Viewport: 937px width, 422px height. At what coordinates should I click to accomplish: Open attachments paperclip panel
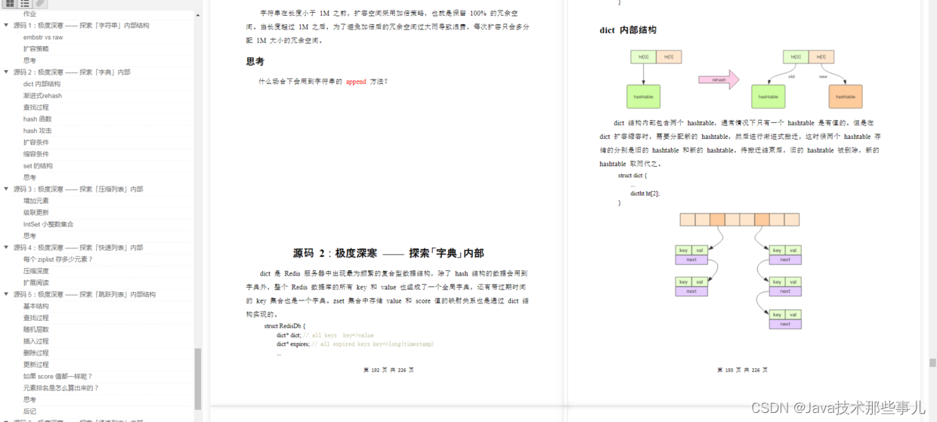40,3
